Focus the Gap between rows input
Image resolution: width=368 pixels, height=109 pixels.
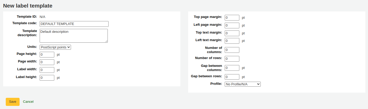coord(232,77)
